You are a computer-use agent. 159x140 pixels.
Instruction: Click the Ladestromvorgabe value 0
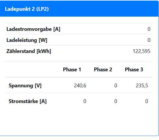(x=149, y=29)
